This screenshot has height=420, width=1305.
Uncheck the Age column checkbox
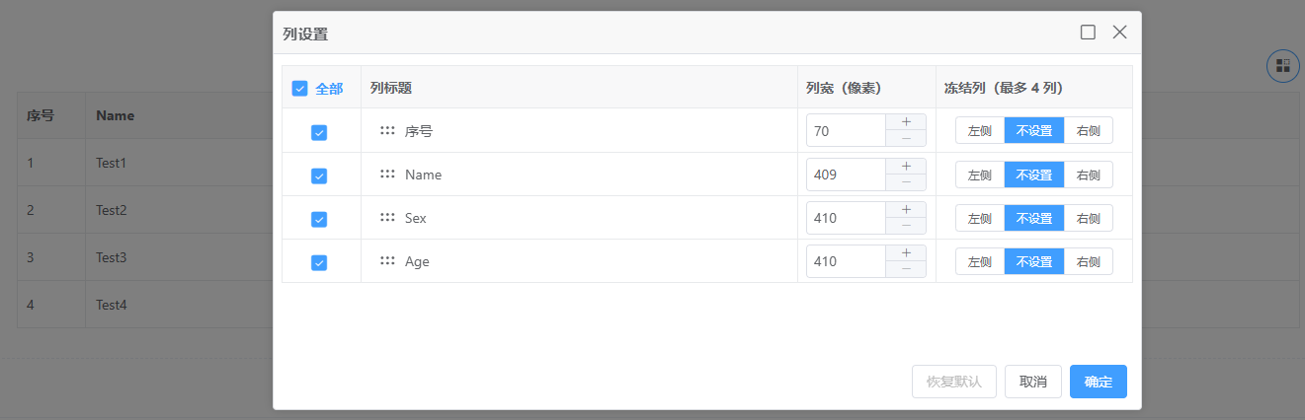[x=319, y=262]
